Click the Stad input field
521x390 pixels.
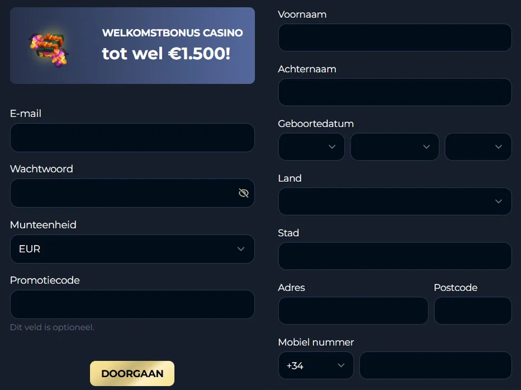(x=395, y=256)
